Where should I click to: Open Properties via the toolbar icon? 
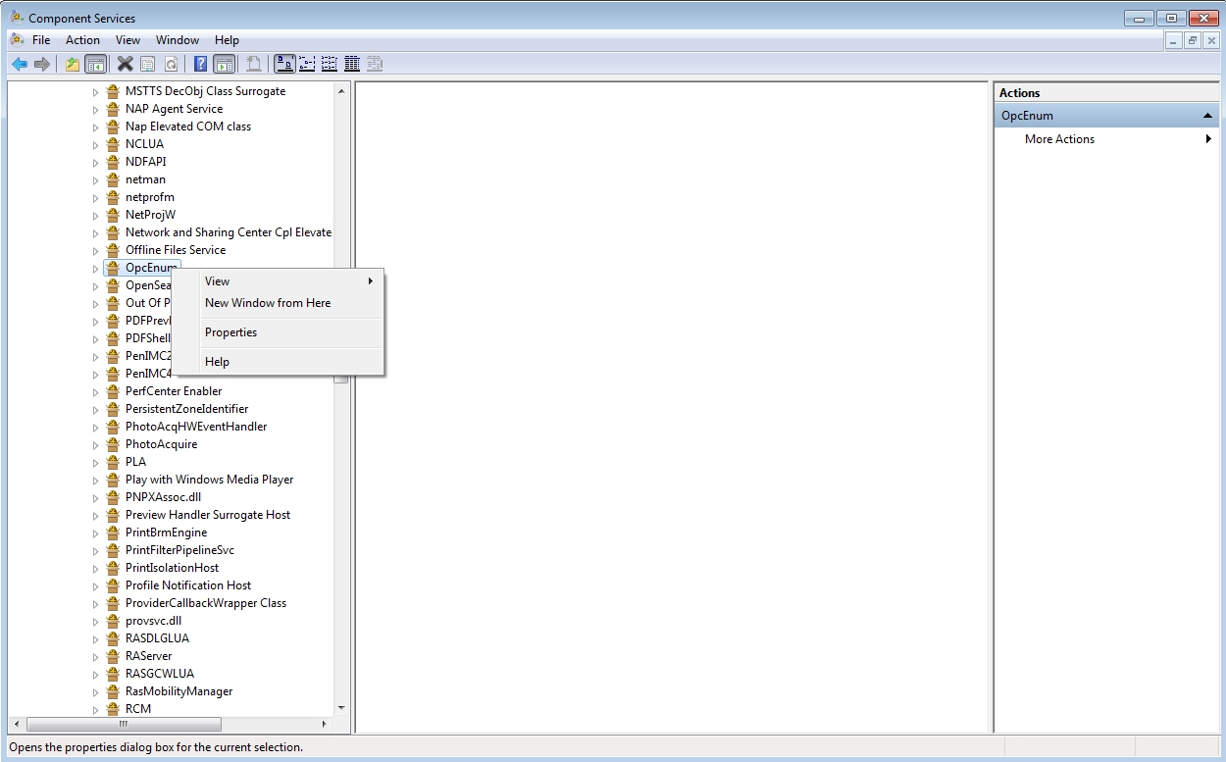click(x=147, y=63)
